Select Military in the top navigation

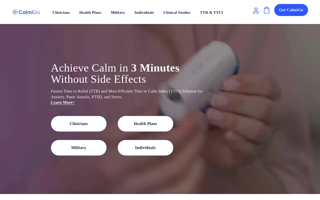point(118,12)
